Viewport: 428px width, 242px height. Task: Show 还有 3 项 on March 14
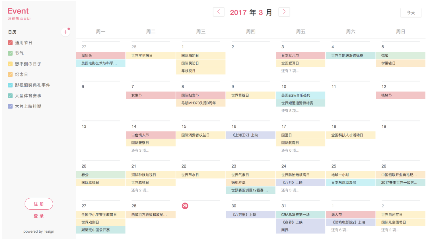point(140,151)
